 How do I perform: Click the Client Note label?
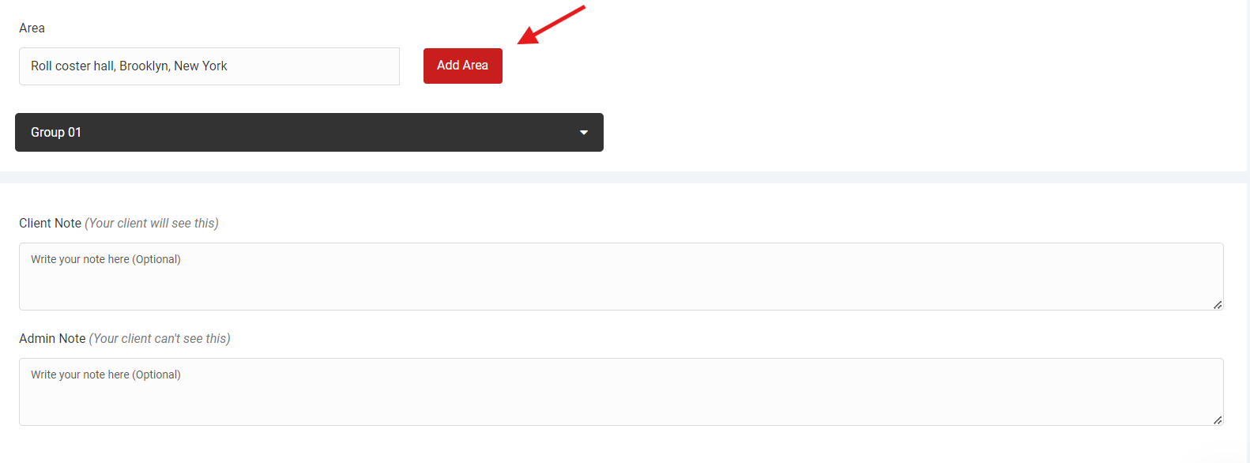[50, 223]
